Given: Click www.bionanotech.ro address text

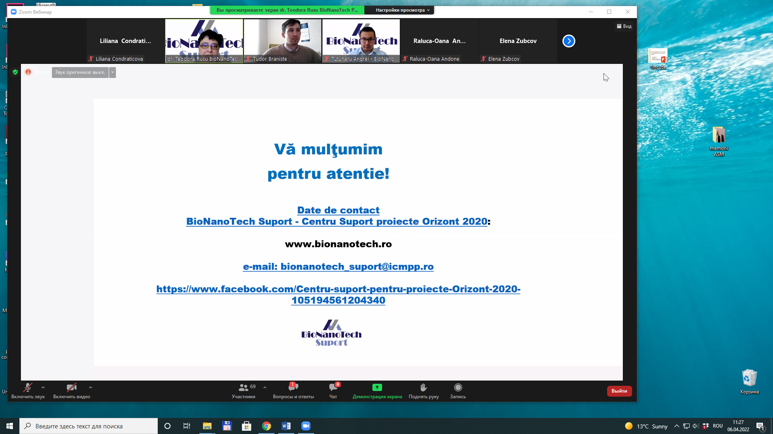Looking at the screenshot, I should [338, 244].
